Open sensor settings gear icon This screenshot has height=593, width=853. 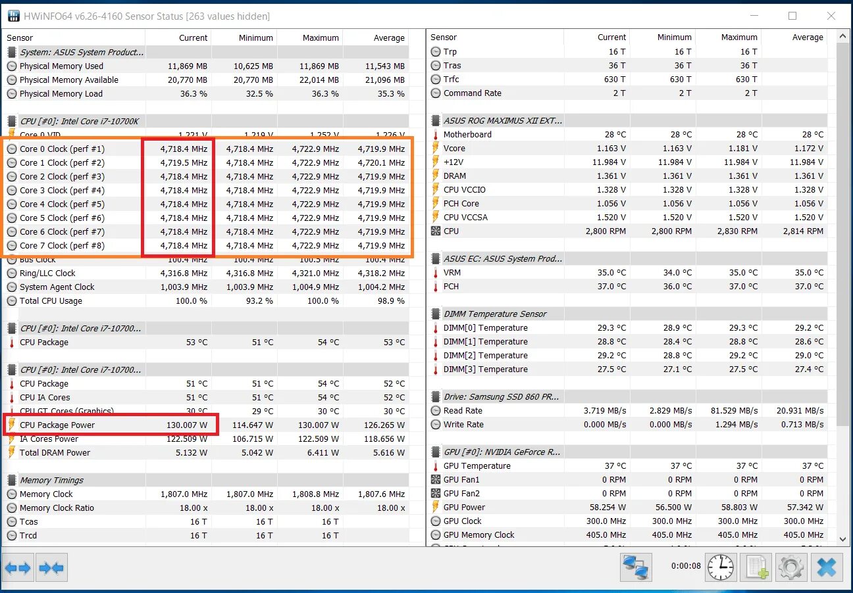[790, 567]
